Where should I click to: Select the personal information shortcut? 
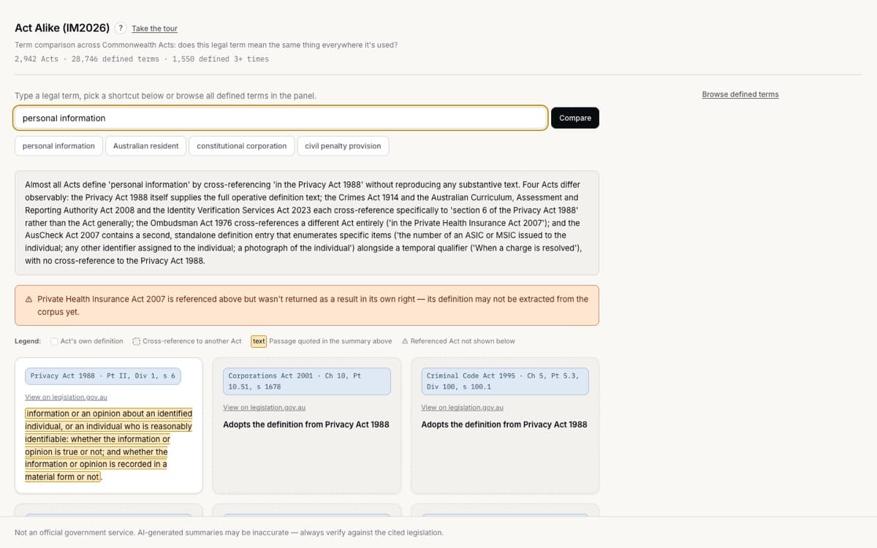[58, 146]
